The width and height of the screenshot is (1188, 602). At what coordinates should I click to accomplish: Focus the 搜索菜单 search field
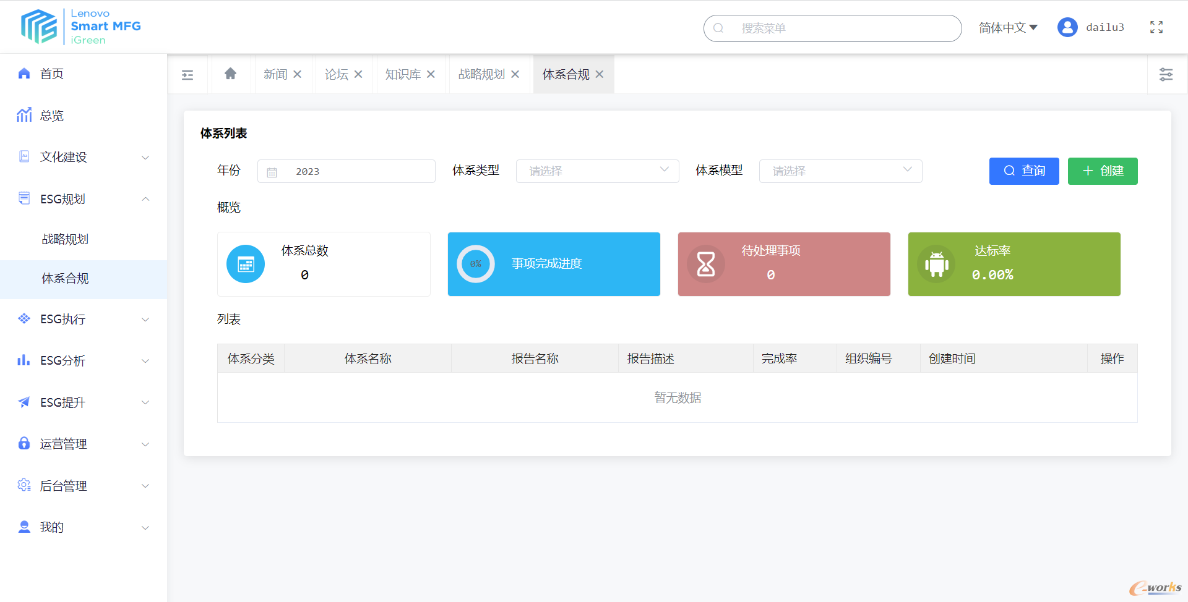833,28
